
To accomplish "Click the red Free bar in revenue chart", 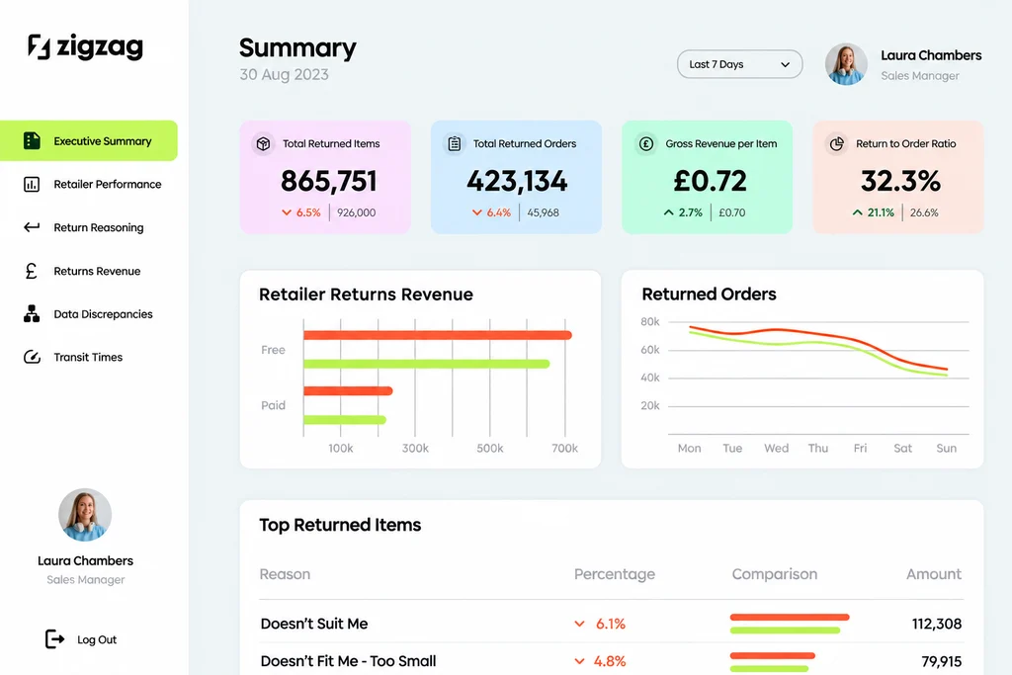I will (438, 335).
